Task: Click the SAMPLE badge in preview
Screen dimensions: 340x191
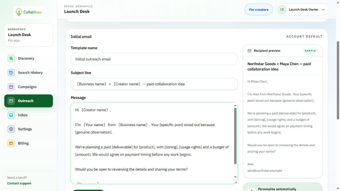Action: [310, 51]
